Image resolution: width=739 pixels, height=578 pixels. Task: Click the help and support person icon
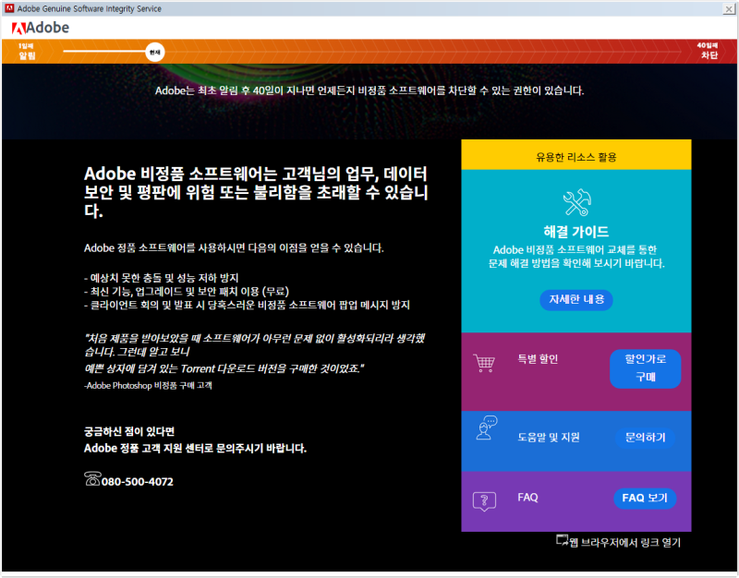[x=487, y=427]
